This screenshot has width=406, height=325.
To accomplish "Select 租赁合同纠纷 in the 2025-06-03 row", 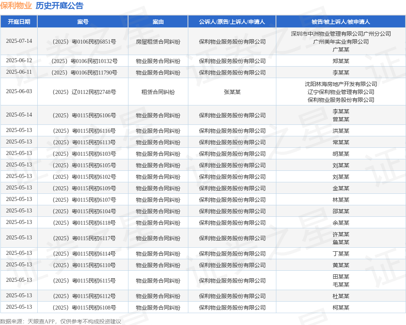I will click(158, 92).
